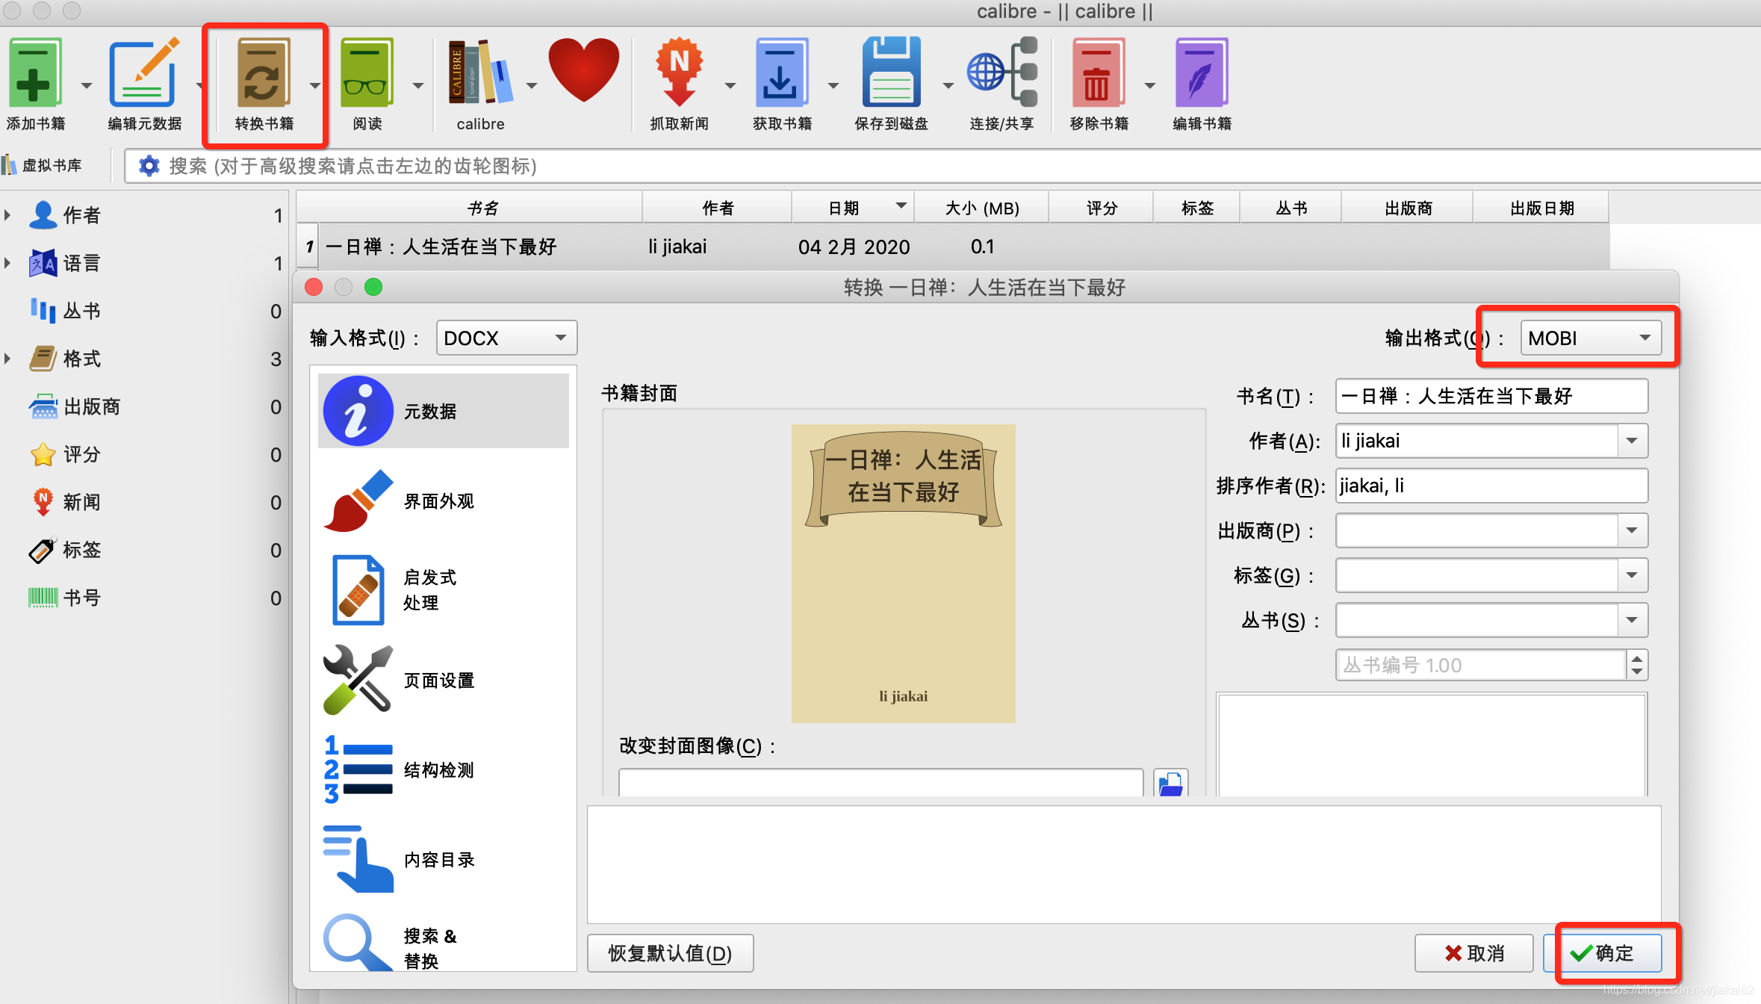Open Edit book (编辑书籍) icon
The height and width of the screenshot is (1004, 1761).
(x=1202, y=73)
